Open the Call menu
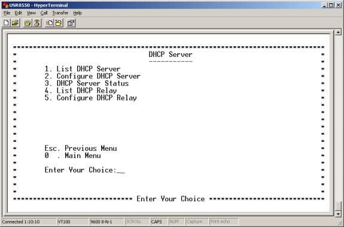Image resolution: width=344 pixels, height=227 pixels. (x=44, y=13)
